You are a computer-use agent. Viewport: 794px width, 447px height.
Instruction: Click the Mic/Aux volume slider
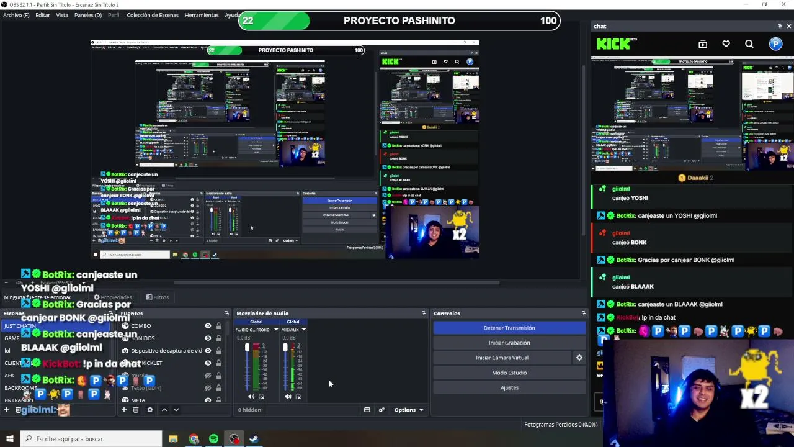(285, 366)
